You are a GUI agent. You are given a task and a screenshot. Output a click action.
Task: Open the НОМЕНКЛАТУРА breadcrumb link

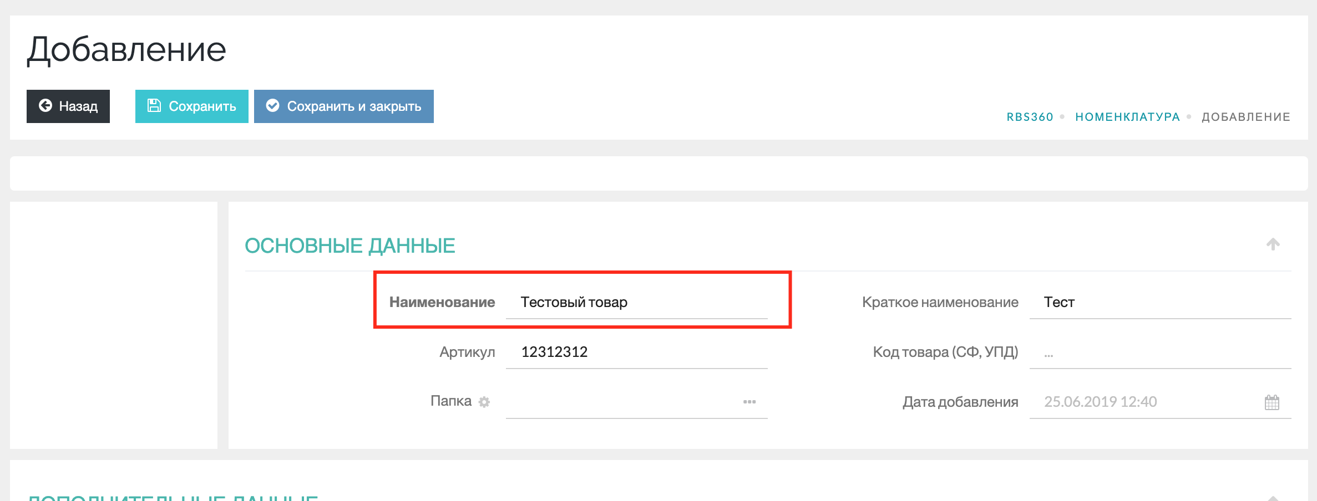pyautogui.click(x=1127, y=117)
